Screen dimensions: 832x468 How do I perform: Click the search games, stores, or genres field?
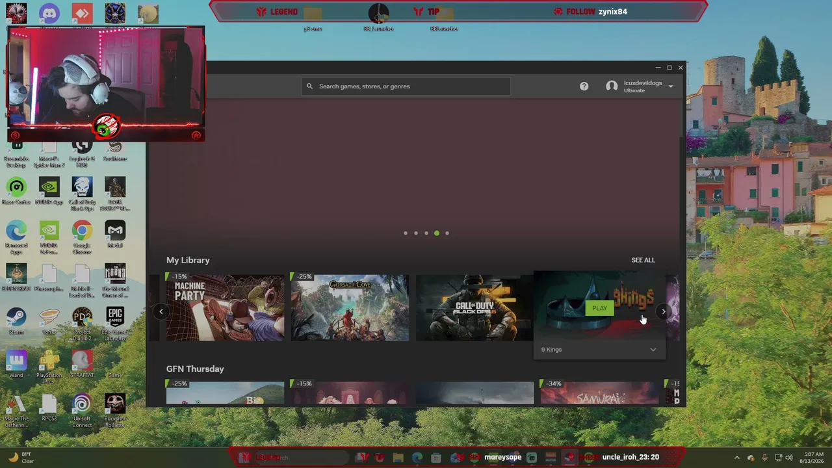[x=406, y=86]
